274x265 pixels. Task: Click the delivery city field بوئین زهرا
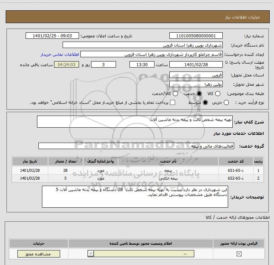pos(196,84)
